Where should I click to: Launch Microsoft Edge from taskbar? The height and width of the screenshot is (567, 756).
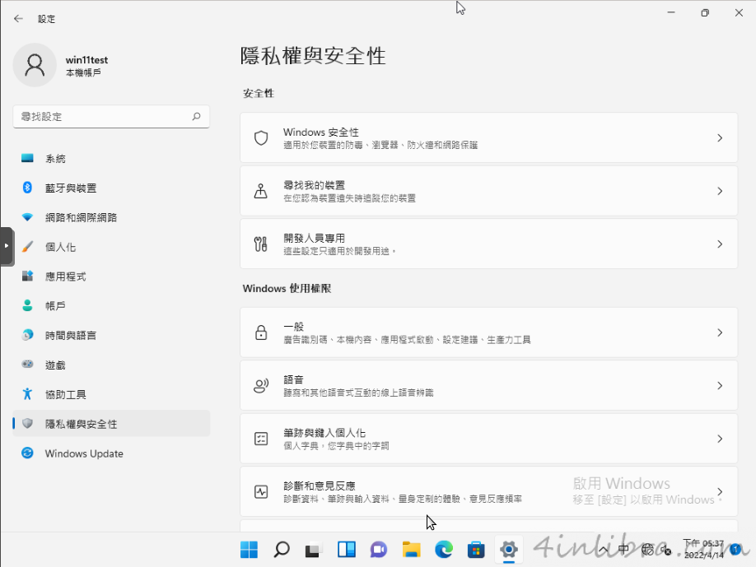point(444,549)
